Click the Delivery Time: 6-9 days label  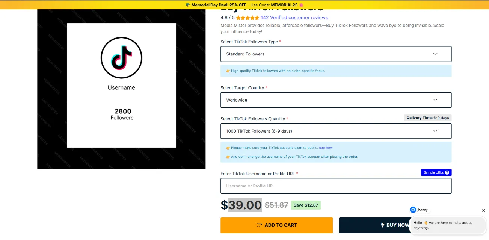click(x=428, y=118)
